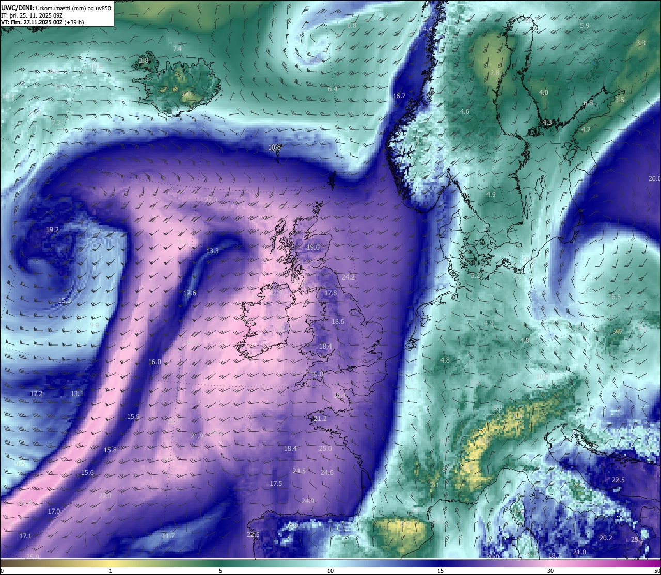Click the 21.0 value near the bottom right

(579, 552)
